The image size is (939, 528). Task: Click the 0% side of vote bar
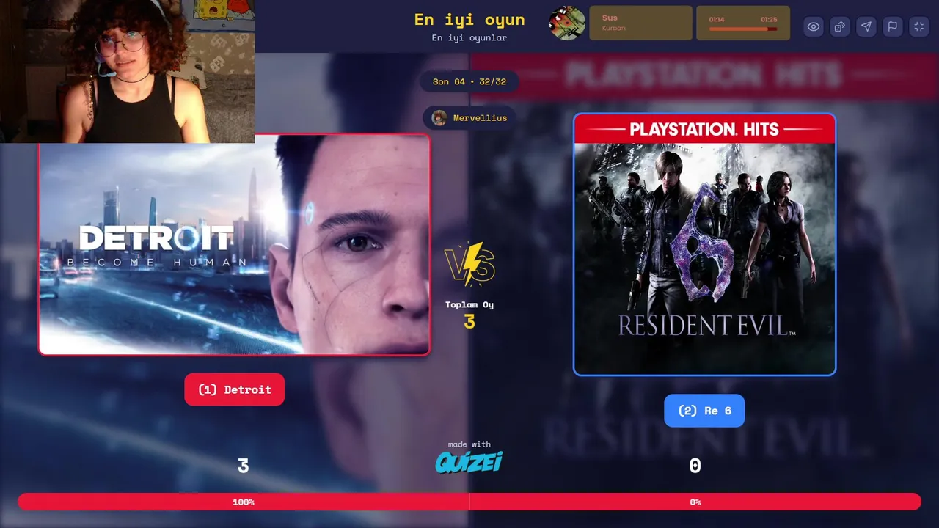pos(695,502)
